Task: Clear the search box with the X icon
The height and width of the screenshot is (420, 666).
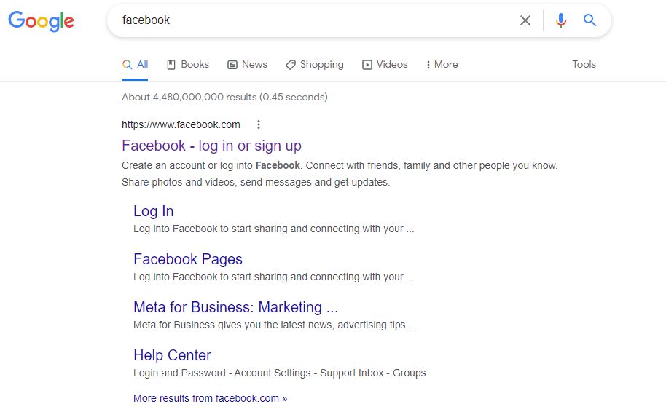Action: click(x=525, y=20)
